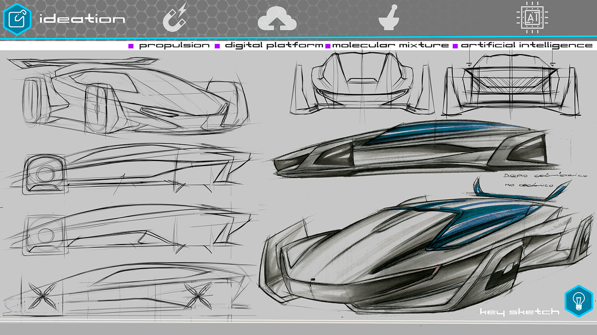Click the "artificial intelligence" label
The image size is (597, 335).
point(527,45)
